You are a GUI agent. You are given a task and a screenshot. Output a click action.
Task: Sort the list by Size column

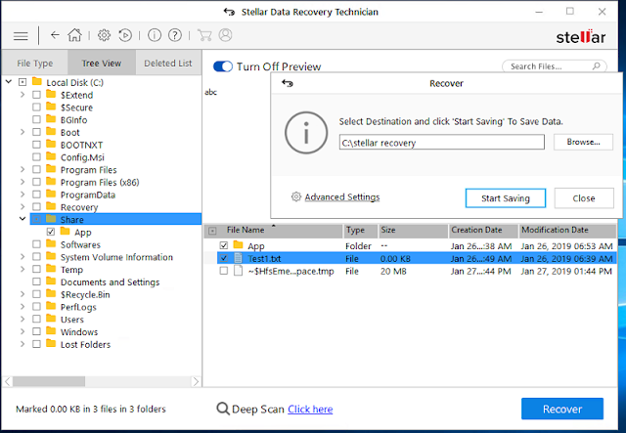pyautogui.click(x=413, y=230)
